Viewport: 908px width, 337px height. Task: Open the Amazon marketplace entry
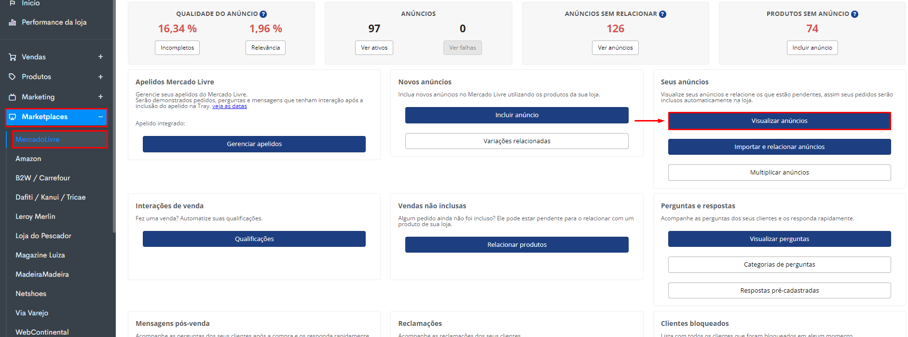pos(28,159)
